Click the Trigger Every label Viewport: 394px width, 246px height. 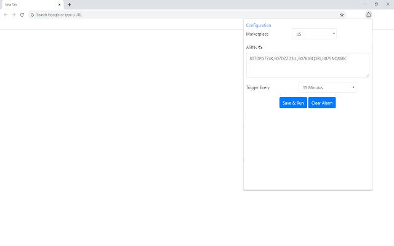coord(258,87)
